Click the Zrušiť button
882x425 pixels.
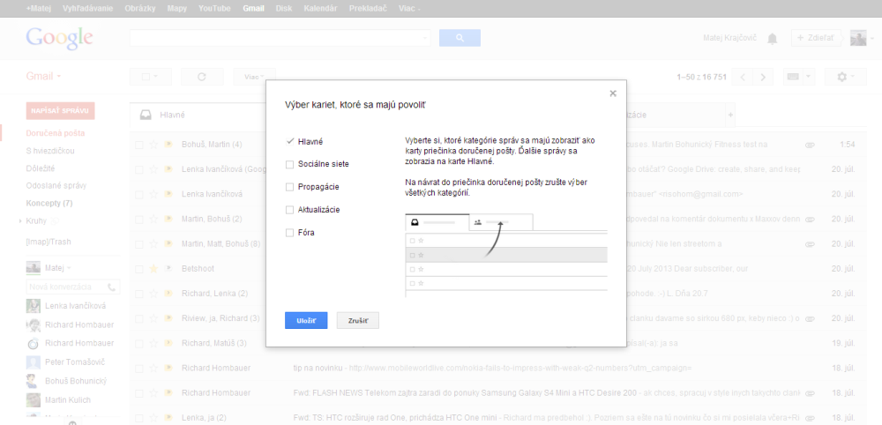[x=357, y=320]
